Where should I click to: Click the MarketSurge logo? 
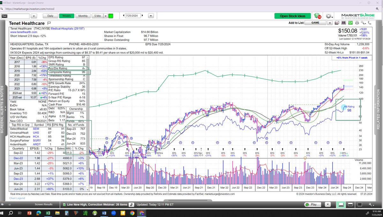click(358, 16)
